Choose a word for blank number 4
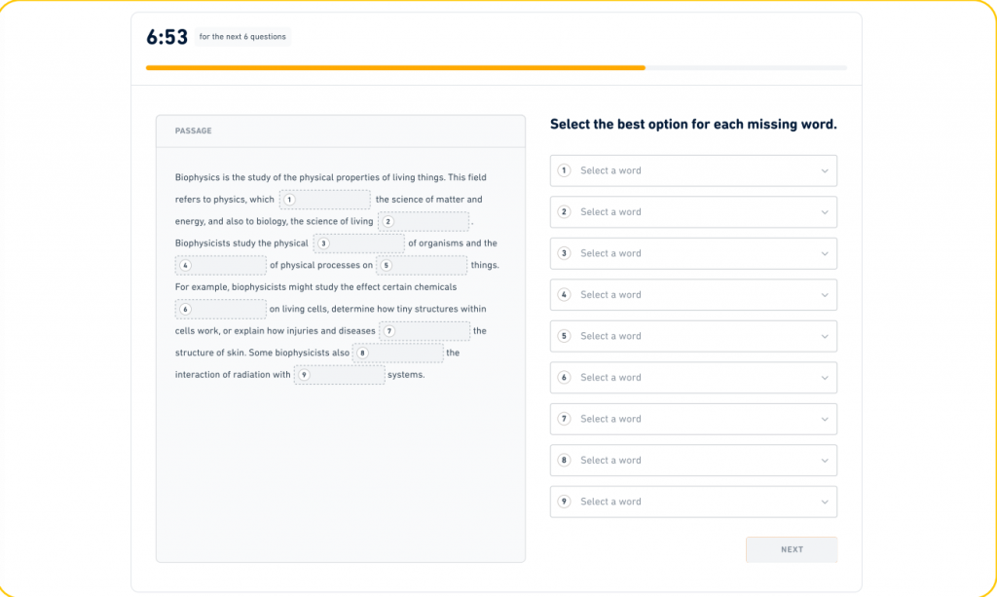997x597 pixels. [692, 295]
